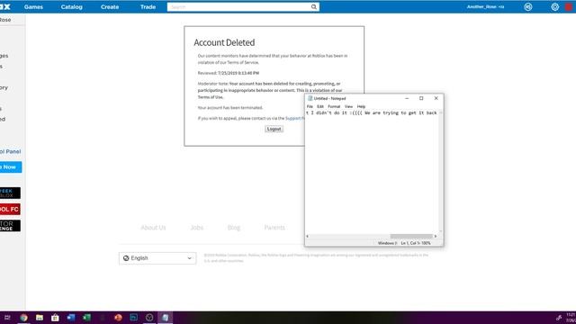Open the red 'OL FC' banner in the sidebar

[x=10, y=210]
